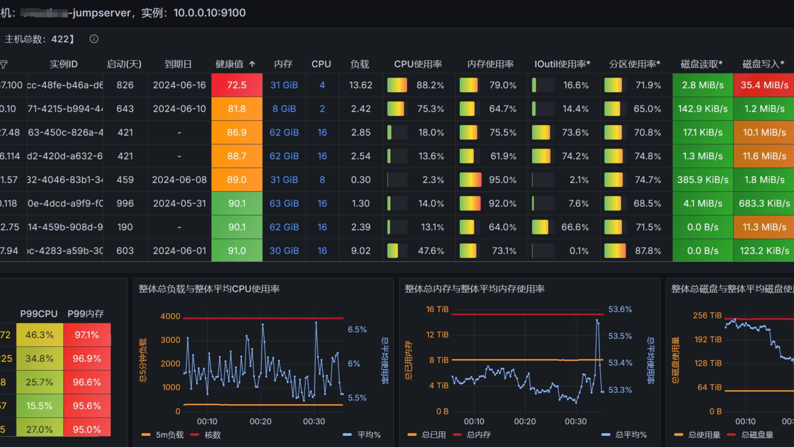Click the instance ID 71-4215-b994-4 cell
This screenshot has height=447, width=794.
[x=65, y=109]
